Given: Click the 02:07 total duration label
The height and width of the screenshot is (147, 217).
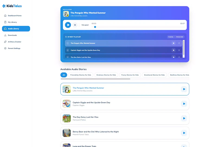Looking at the screenshot, I should (x=182, y=24).
